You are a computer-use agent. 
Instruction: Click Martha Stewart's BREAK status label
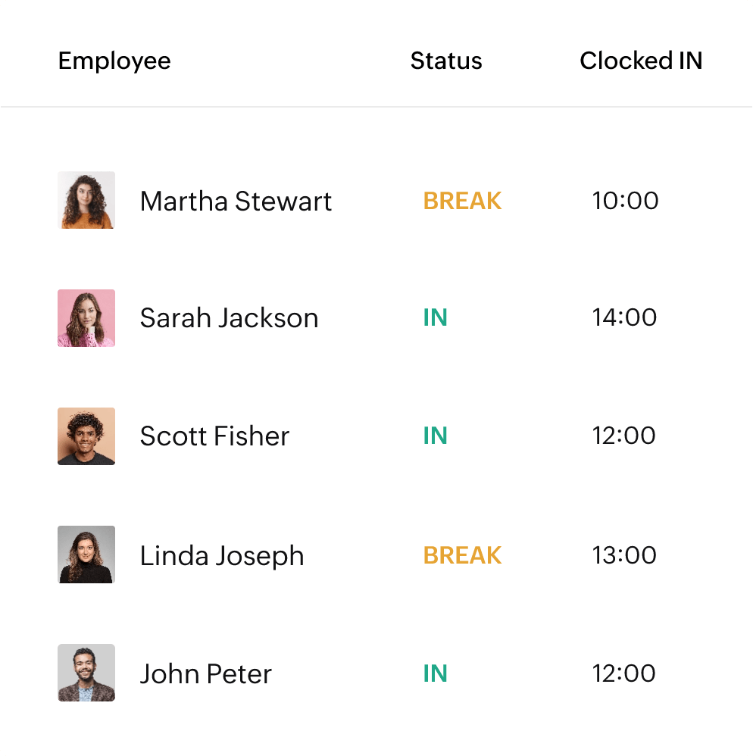462,201
